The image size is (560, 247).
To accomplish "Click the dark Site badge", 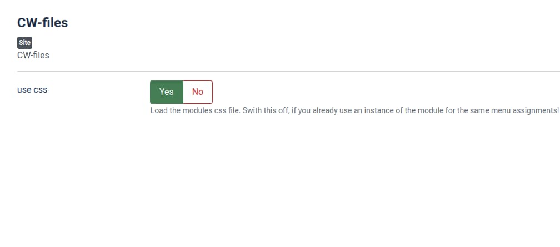I will [x=24, y=43].
